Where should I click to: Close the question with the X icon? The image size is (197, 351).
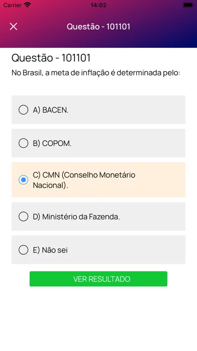14,26
